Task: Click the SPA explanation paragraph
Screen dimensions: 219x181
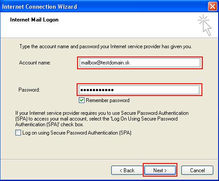Action: pyautogui.click(x=102, y=119)
